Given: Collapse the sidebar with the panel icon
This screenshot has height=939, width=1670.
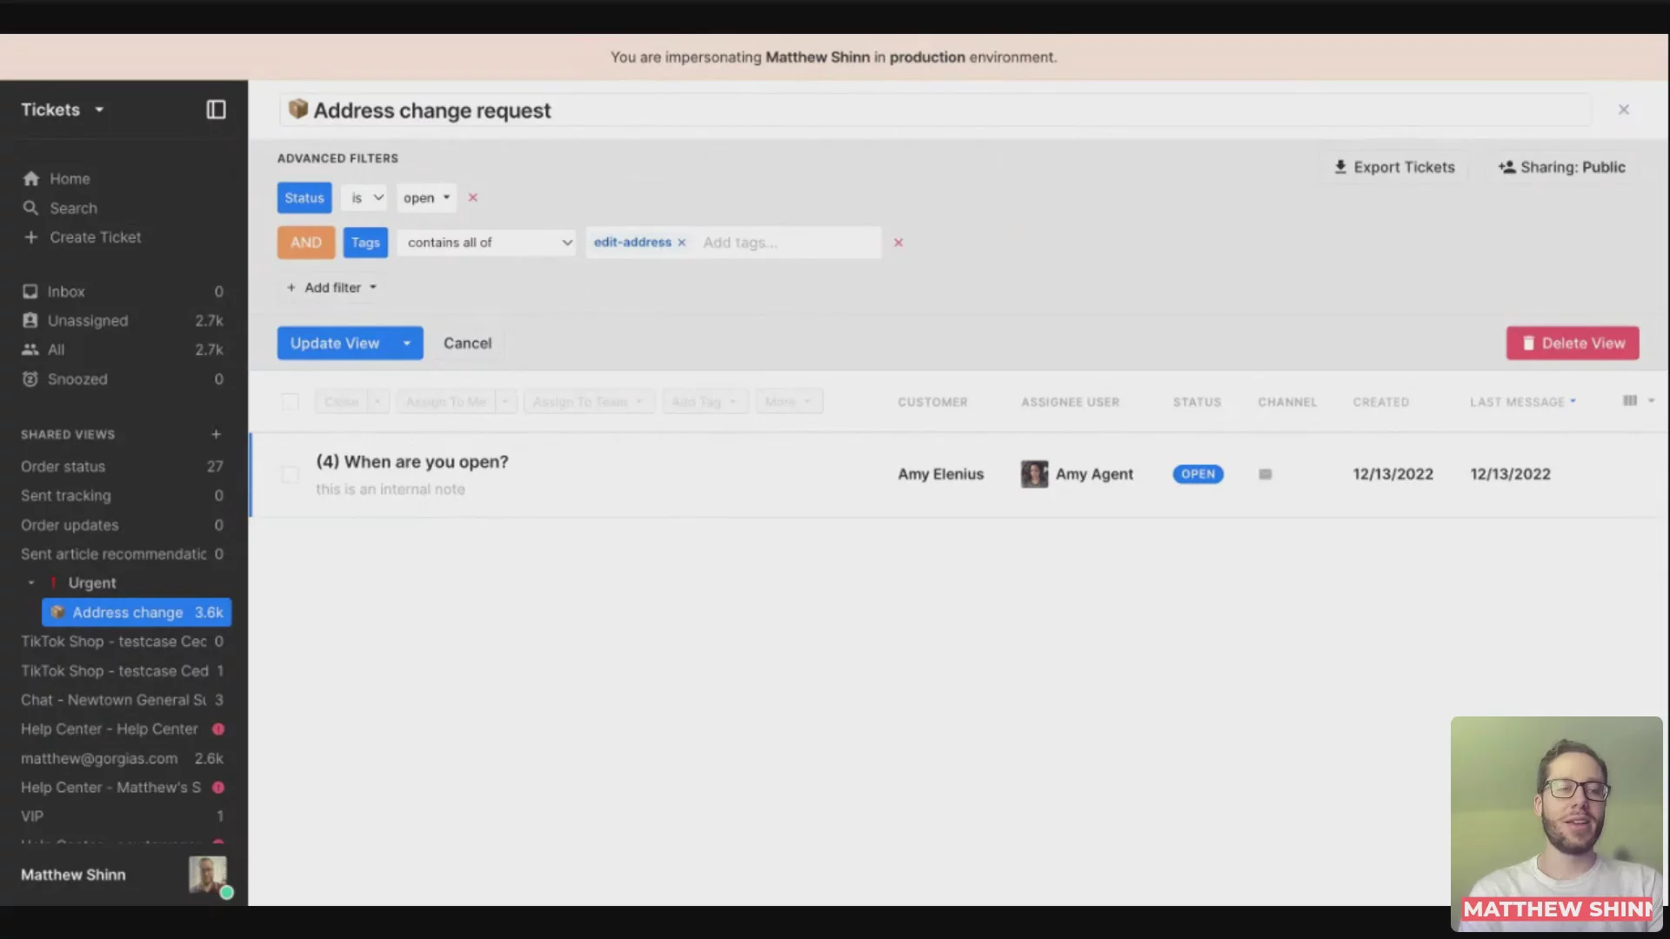Looking at the screenshot, I should pyautogui.click(x=216, y=110).
